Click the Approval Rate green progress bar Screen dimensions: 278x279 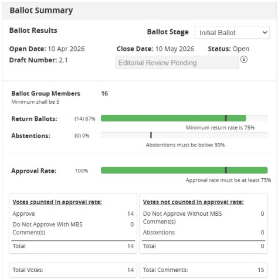pyautogui.click(x=184, y=170)
